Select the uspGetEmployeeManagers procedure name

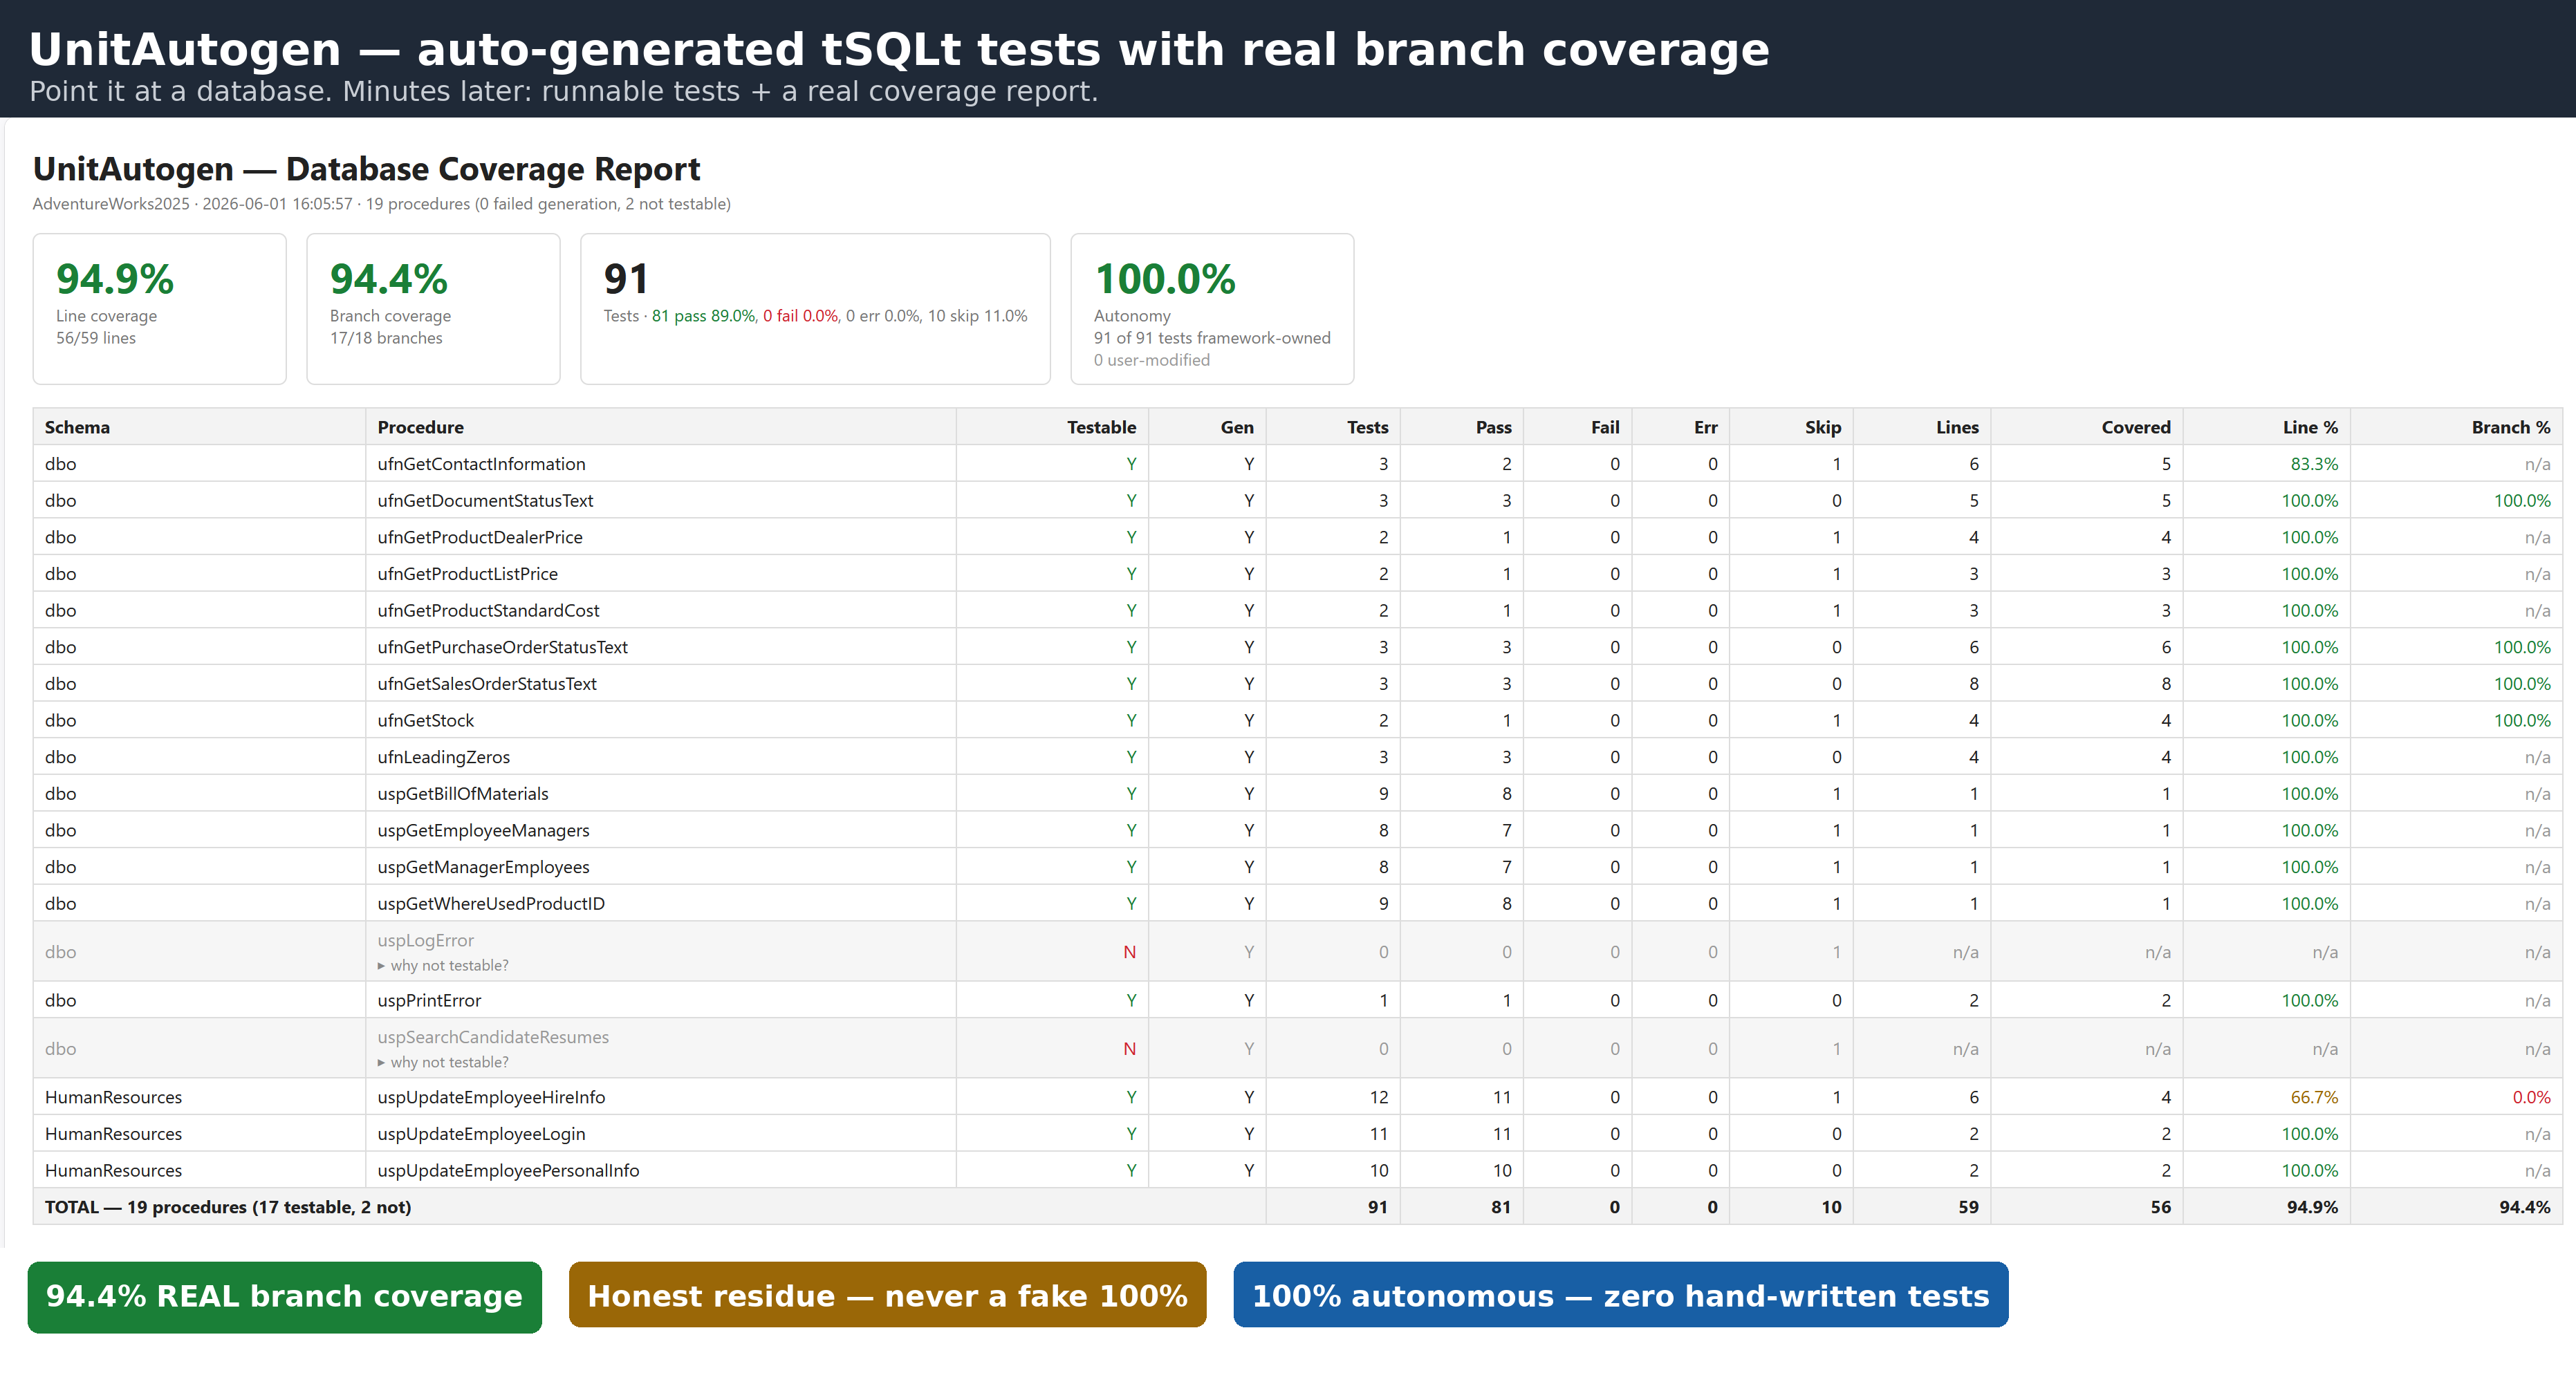(x=483, y=831)
